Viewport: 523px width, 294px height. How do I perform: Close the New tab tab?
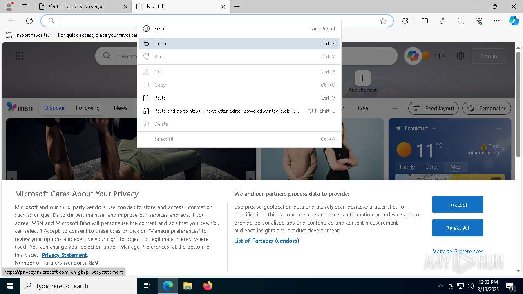223,7
